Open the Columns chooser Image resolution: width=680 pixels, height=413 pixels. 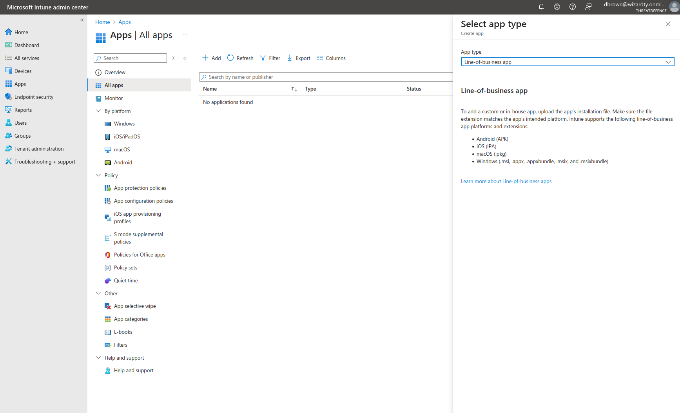coord(331,58)
